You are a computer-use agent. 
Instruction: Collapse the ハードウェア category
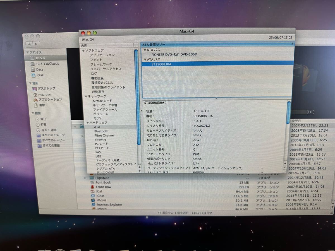(x=88, y=123)
